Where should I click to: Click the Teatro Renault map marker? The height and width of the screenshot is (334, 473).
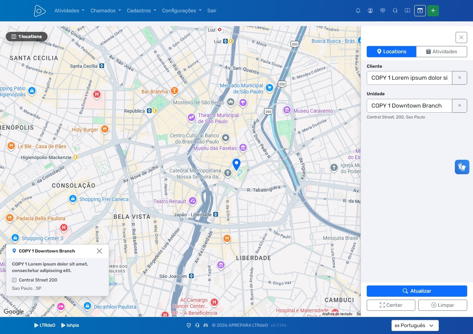click(193, 201)
